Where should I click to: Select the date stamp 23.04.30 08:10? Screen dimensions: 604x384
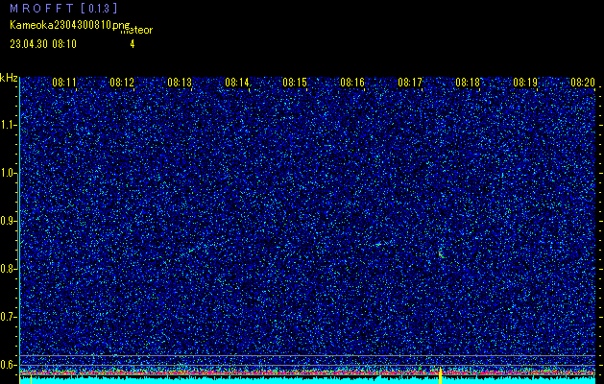click(x=43, y=44)
